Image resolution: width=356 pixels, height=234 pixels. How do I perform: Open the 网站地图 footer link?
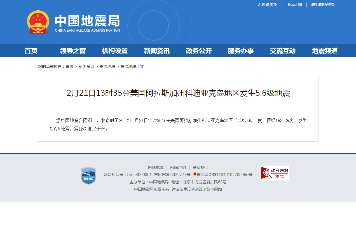pos(156,167)
